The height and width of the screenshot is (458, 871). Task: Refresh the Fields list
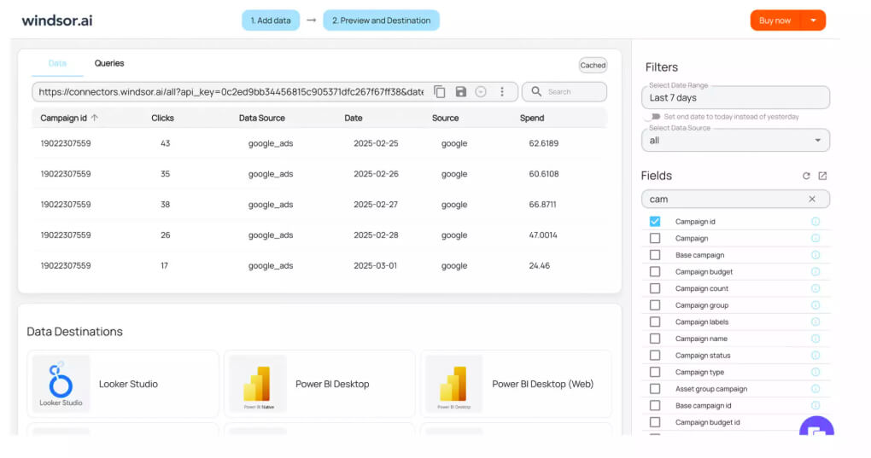pyautogui.click(x=806, y=176)
